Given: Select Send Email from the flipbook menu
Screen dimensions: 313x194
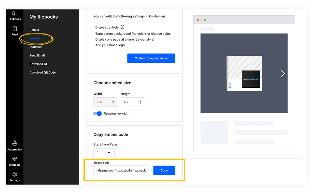Looking at the screenshot, I should pyautogui.click(x=37, y=55).
